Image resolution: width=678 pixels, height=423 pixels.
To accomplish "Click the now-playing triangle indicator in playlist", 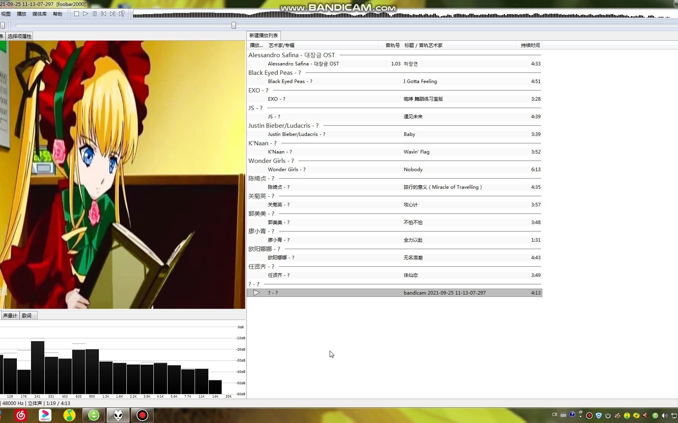I will pos(256,293).
